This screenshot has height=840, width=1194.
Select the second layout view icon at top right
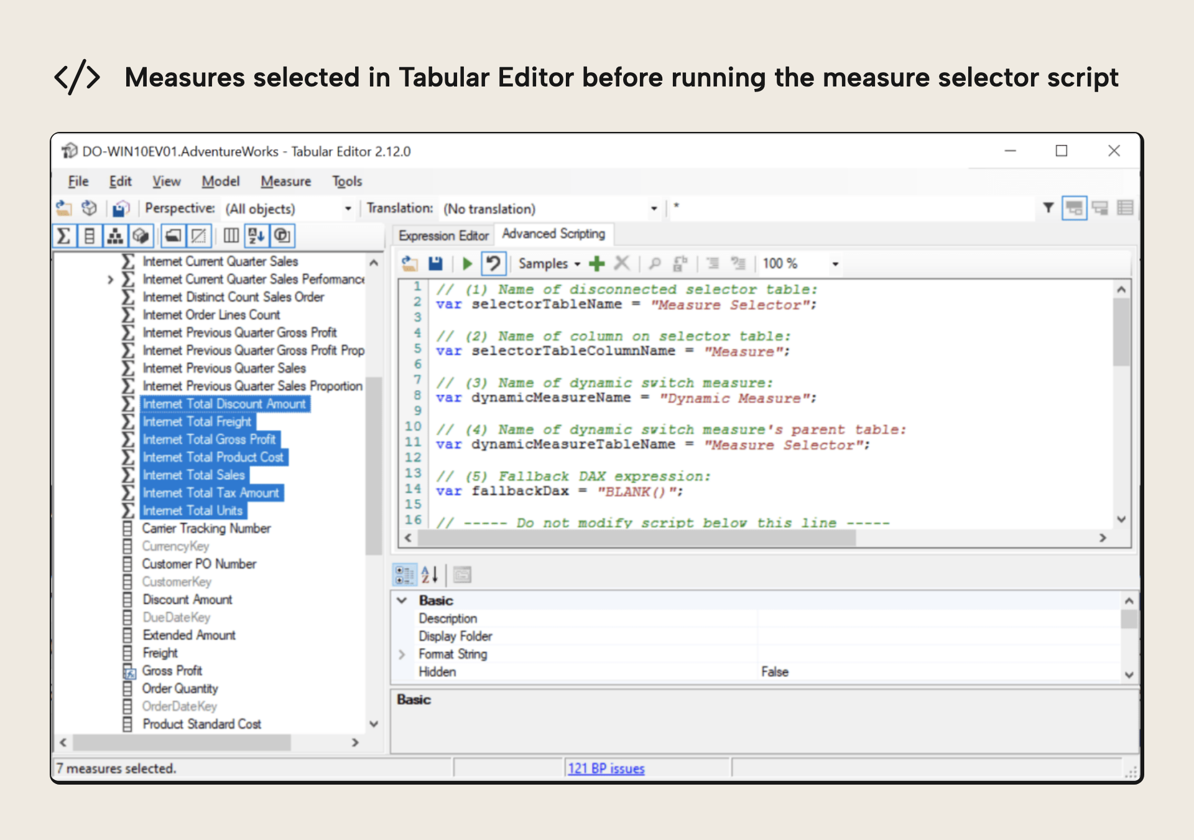[1100, 208]
